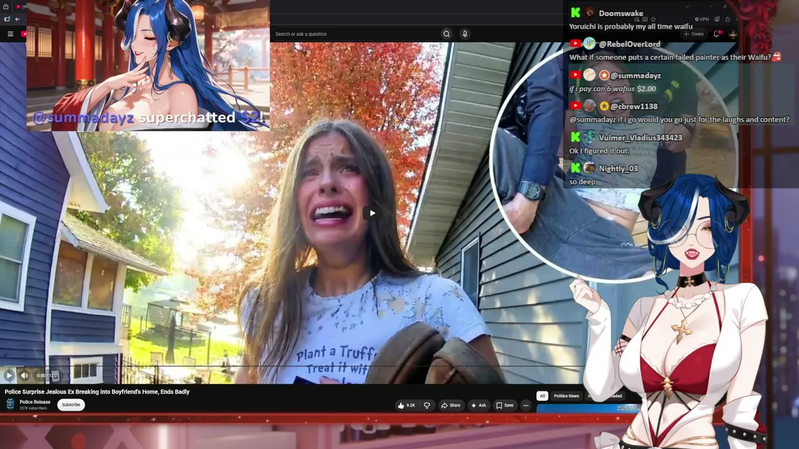This screenshot has width=799, height=449.
Task: Click the @summadayz member badge icon
Action: coord(604,75)
